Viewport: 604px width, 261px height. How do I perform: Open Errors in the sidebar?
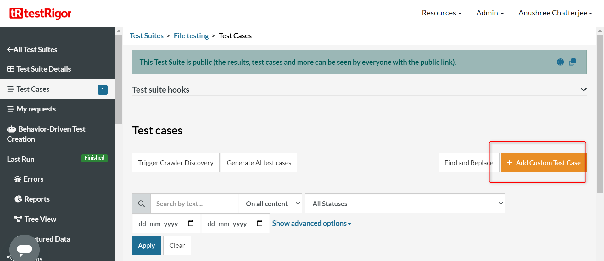tap(33, 179)
